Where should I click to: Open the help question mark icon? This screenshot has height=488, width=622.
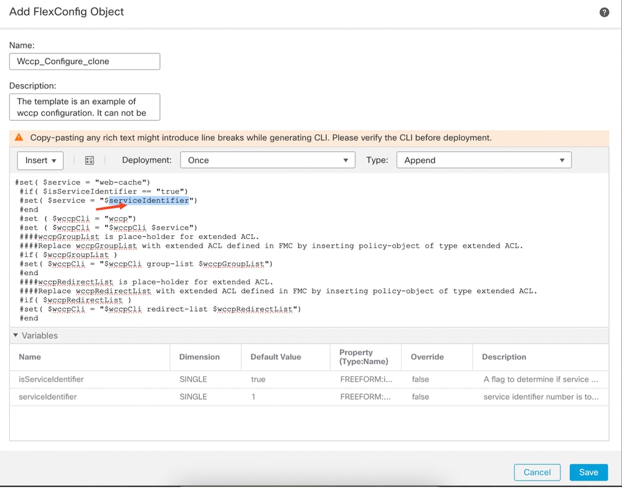[604, 12]
